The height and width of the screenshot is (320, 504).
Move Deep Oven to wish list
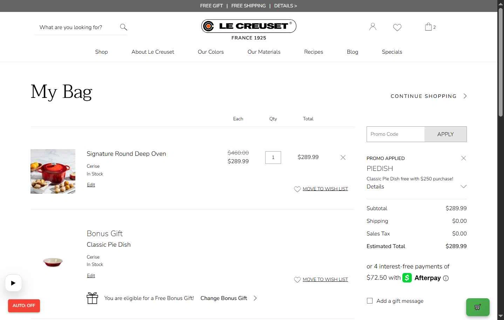(x=325, y=189)
